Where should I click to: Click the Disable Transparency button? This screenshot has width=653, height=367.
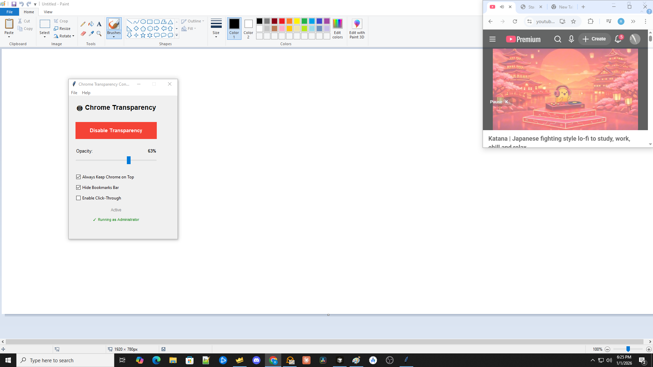116,130
